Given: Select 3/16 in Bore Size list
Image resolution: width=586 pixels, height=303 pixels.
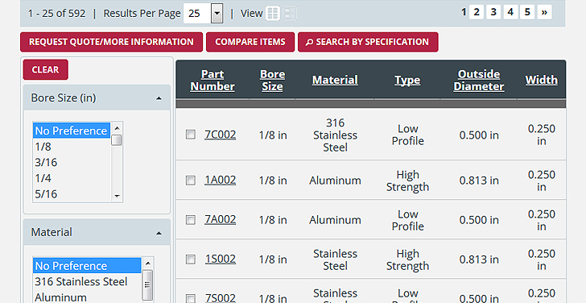Looking at the screenshot, I should tap(72, 162).
